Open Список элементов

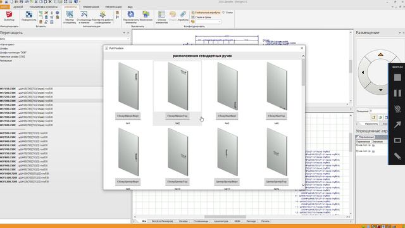162,17
